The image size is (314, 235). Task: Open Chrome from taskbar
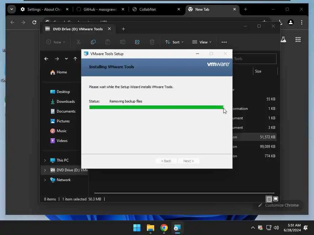pos(164,228)
